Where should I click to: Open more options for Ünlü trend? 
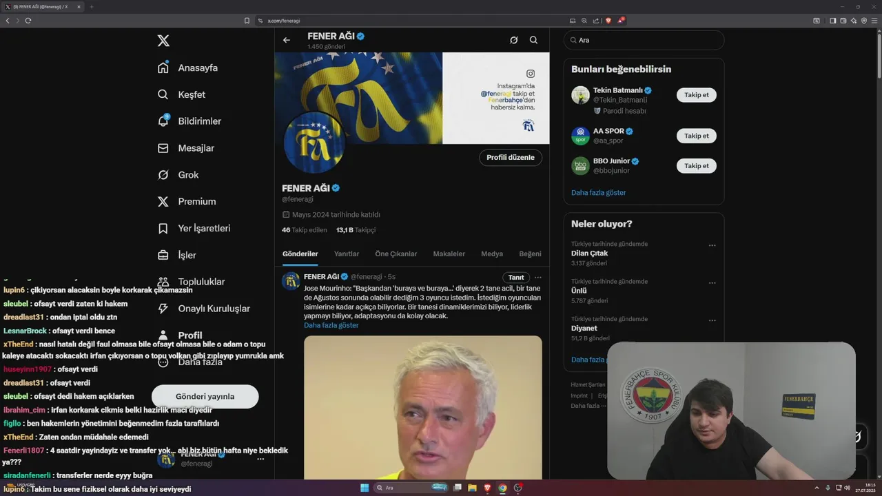[712, 283]
